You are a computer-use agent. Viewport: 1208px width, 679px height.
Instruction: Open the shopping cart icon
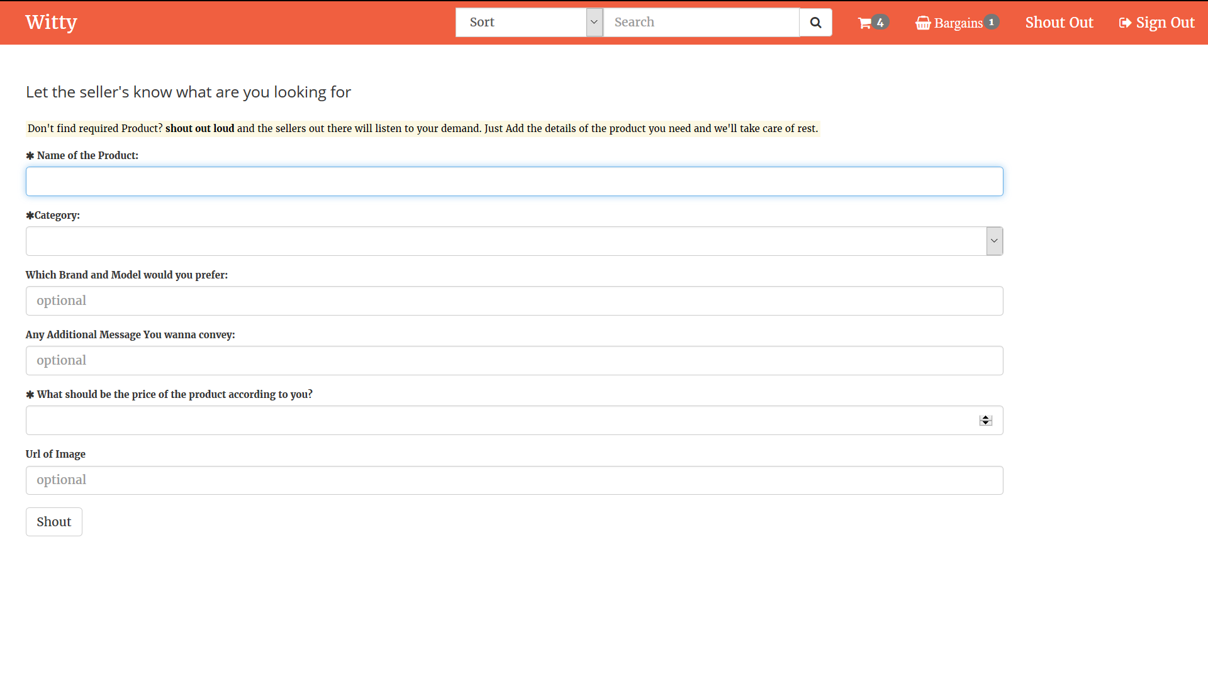click(864, 23)
